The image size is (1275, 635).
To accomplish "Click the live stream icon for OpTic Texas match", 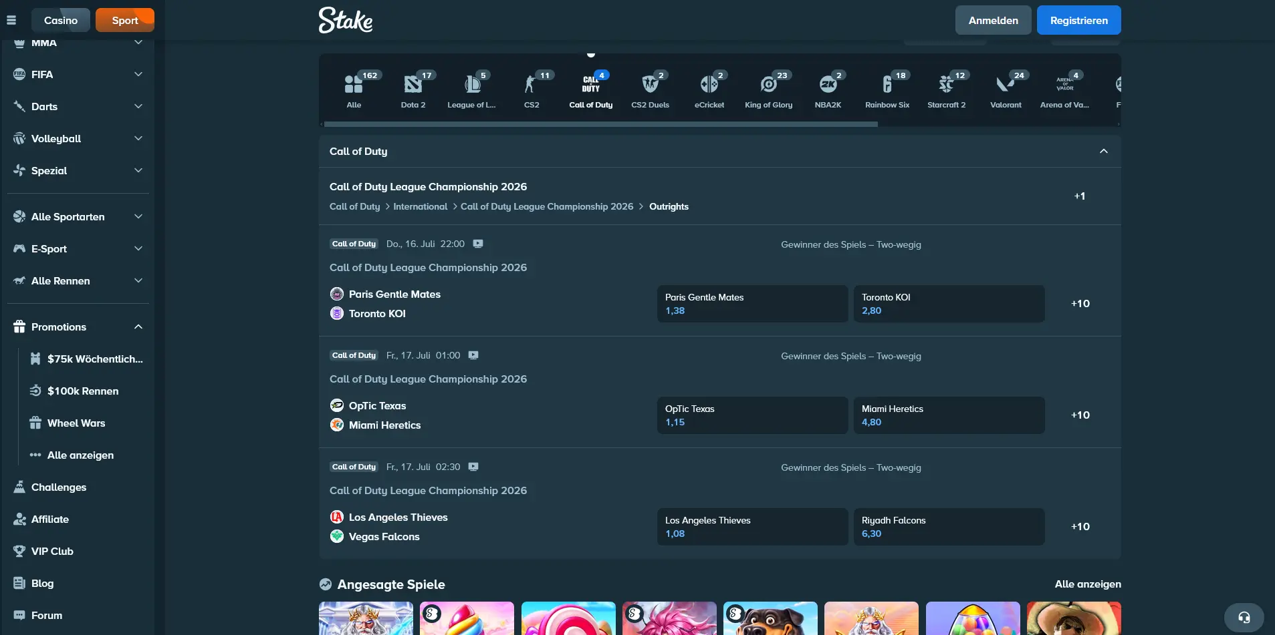I will point(473,355).
